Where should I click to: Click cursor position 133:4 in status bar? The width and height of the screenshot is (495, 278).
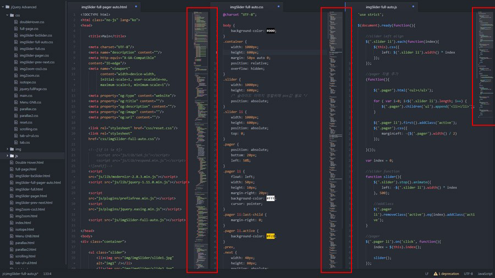coord(47,274)
